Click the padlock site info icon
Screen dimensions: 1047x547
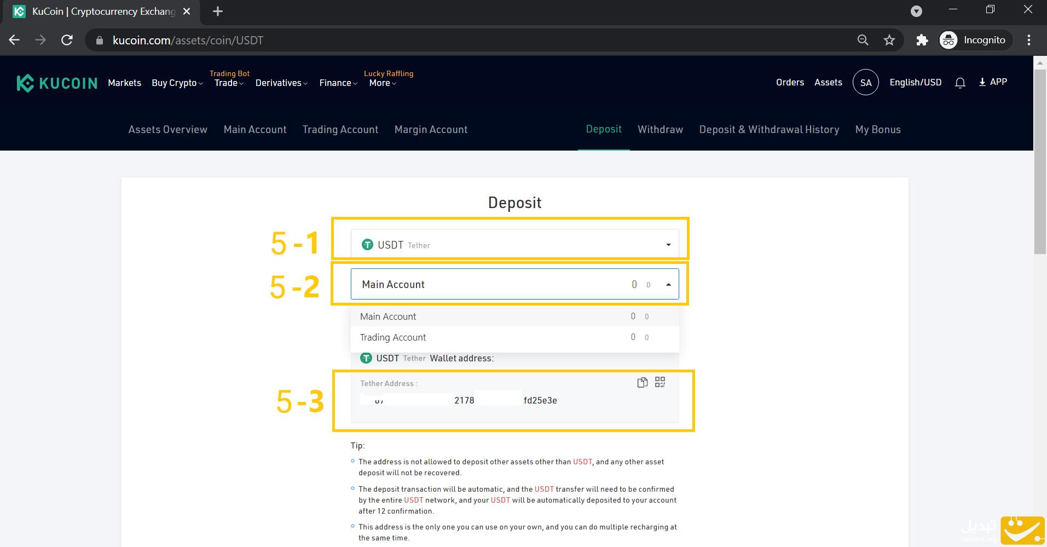[99, 41]
